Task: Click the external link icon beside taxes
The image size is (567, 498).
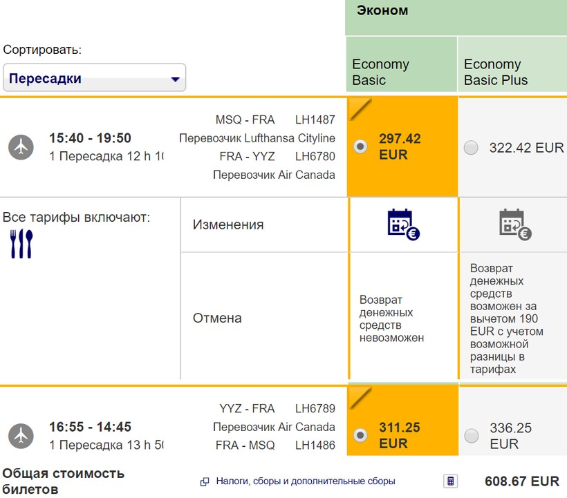Action: tap(205, 481)
